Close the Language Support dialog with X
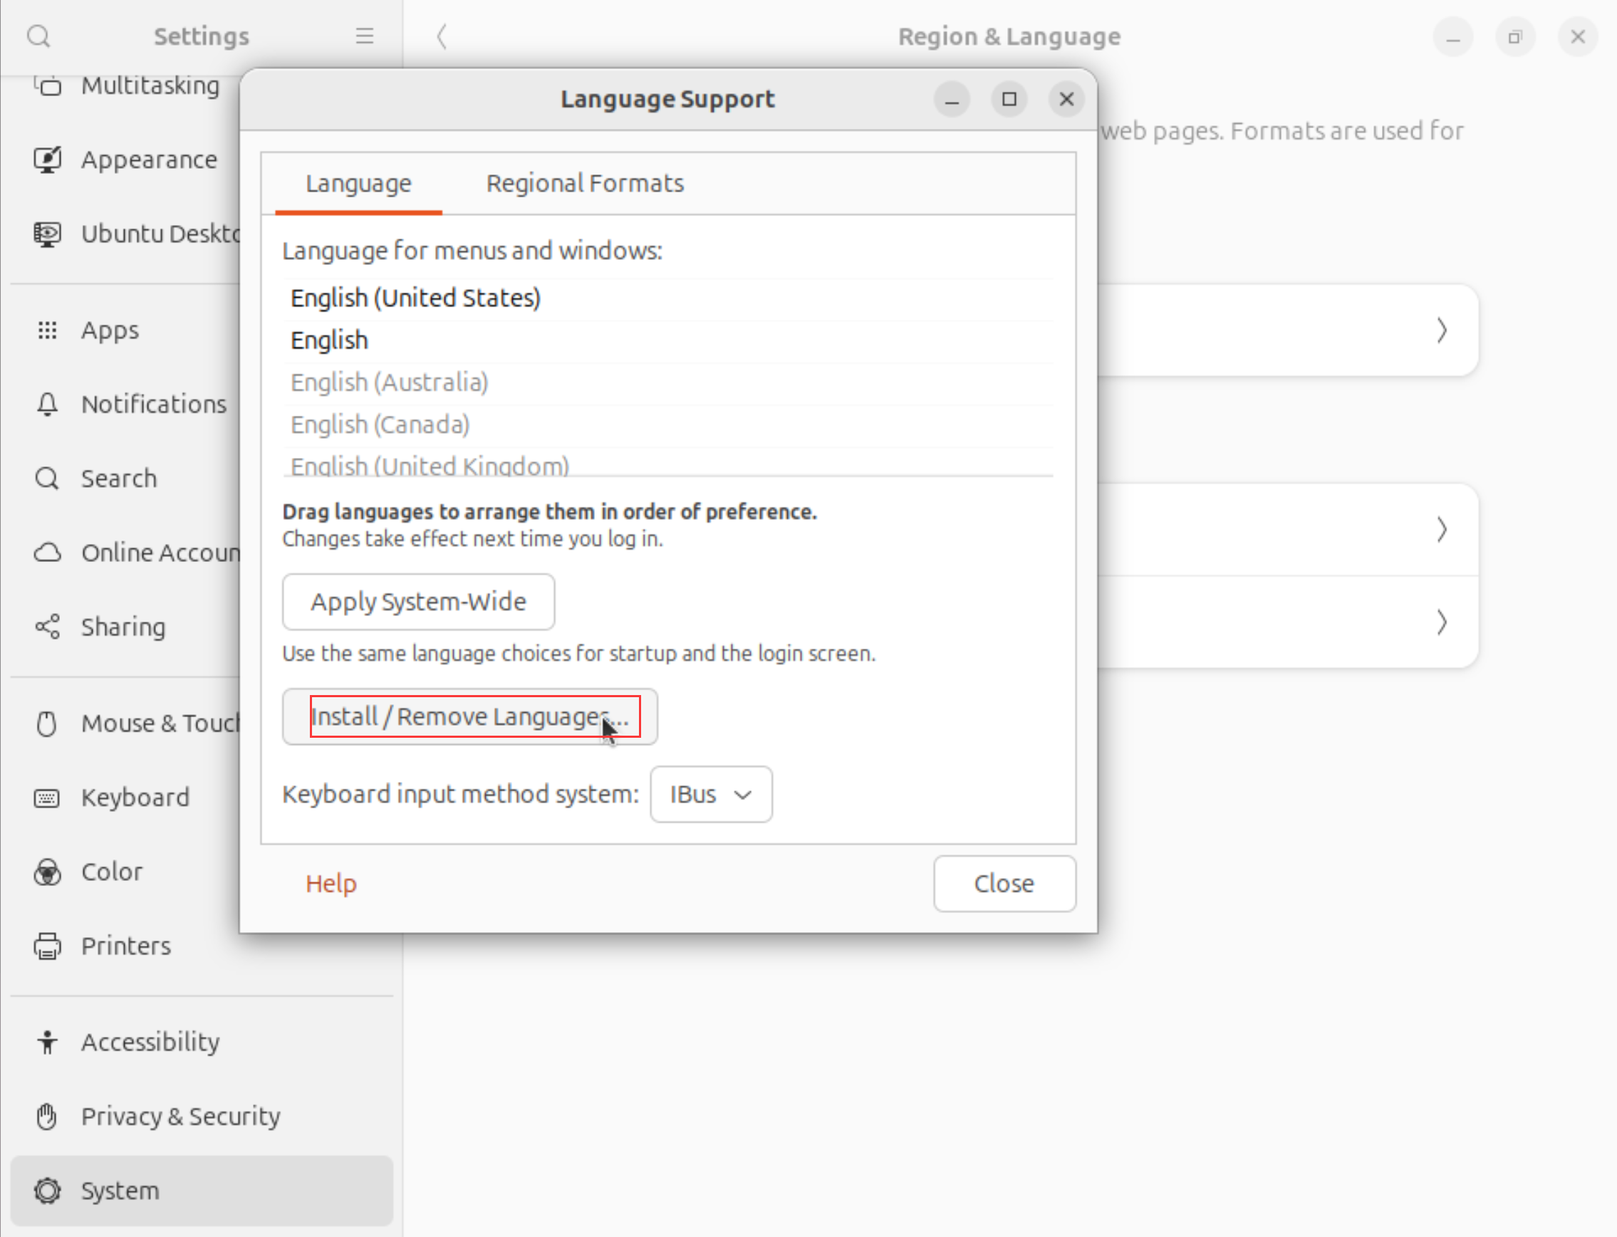The image size is (1617, 1237). coord(1066,100)
